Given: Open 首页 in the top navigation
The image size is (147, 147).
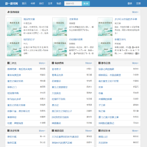Looking at the screenshot, I should [24, 4].
